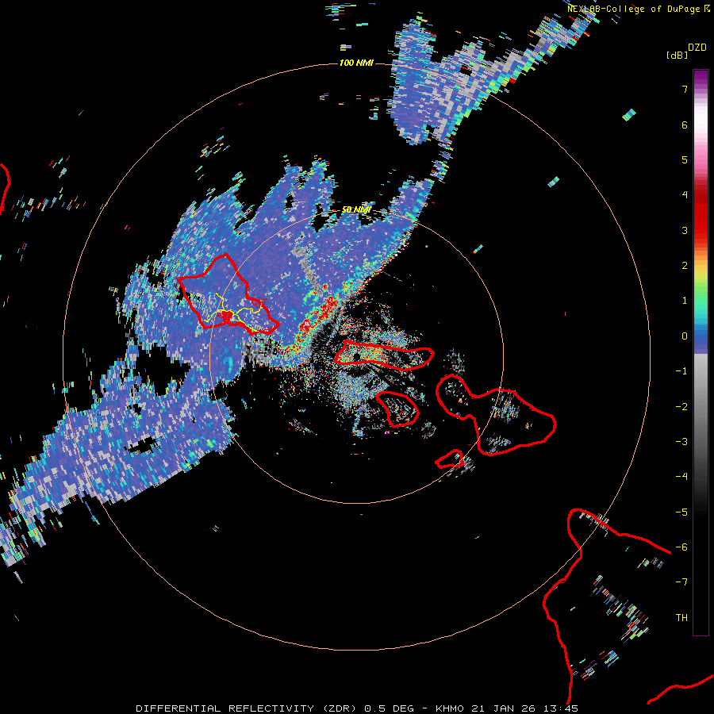The height and width of the screenshot is (714, 714).
Task: Click the 0 value on the color scale
Action: coord(685,336)
